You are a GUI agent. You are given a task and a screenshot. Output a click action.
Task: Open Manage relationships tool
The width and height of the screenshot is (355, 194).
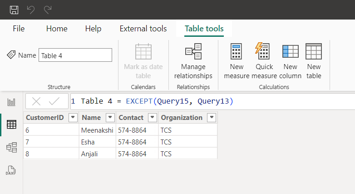point(193,62)
